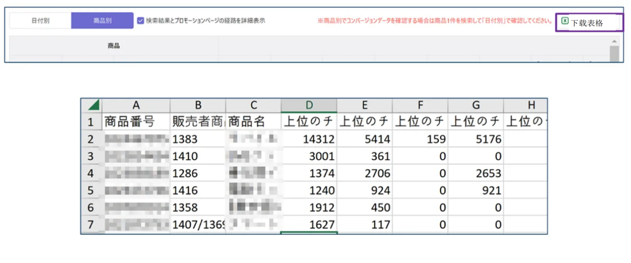Image resolution: width=631 pixels, height=263 pixels.
Task: Click cell with value 921
Action: pos(476,190)
